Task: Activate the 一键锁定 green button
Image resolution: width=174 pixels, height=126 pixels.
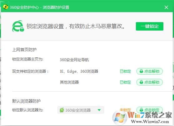Action: point(150,27)
